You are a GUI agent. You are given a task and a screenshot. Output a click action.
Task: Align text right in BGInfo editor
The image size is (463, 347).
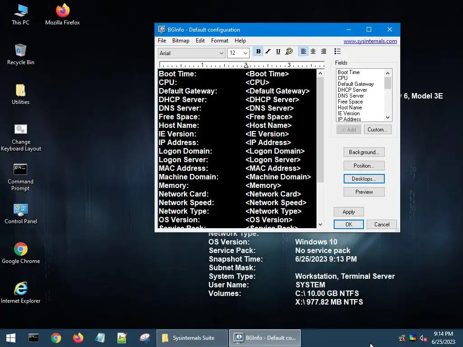(x=323, y=52)
